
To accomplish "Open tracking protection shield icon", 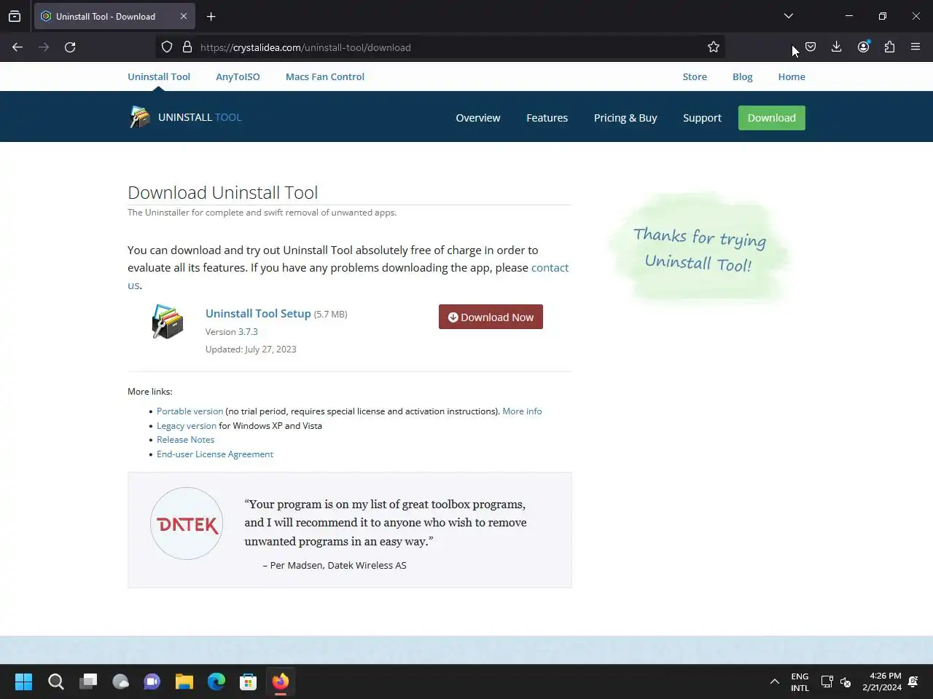I will [167, 47].
